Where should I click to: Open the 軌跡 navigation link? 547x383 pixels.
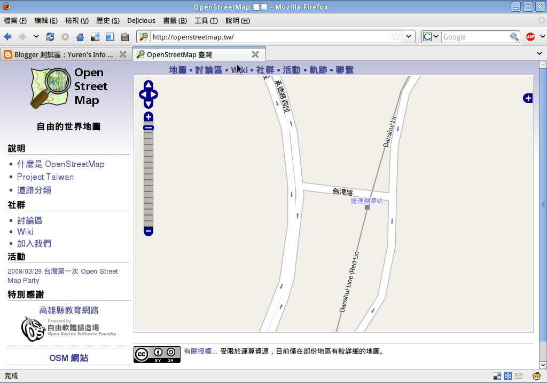pyautogui.click(x=318, y=70)
